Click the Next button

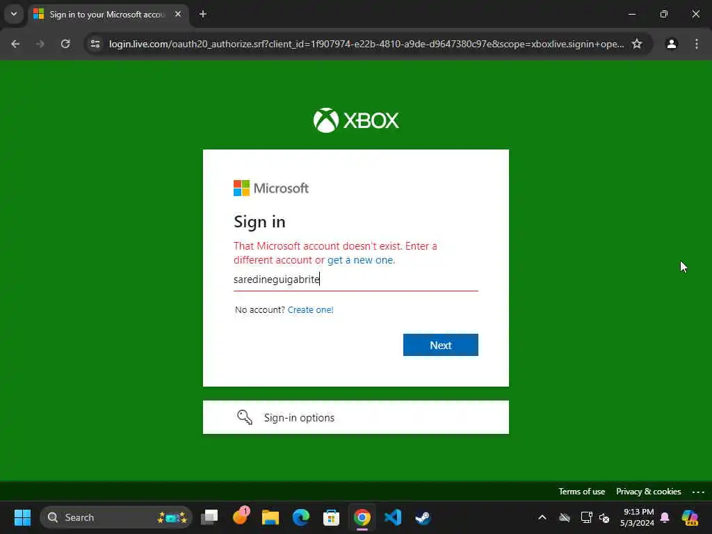[440, 345]
